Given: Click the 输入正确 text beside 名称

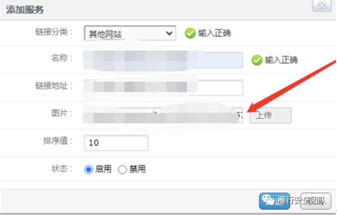Looking at the screenshot, I should [281, 60].
